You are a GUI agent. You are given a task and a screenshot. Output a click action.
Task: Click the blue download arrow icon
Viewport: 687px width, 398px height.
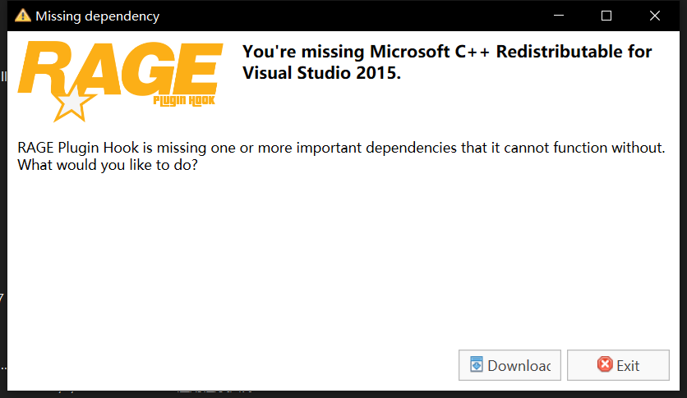(x=477, y=364)
